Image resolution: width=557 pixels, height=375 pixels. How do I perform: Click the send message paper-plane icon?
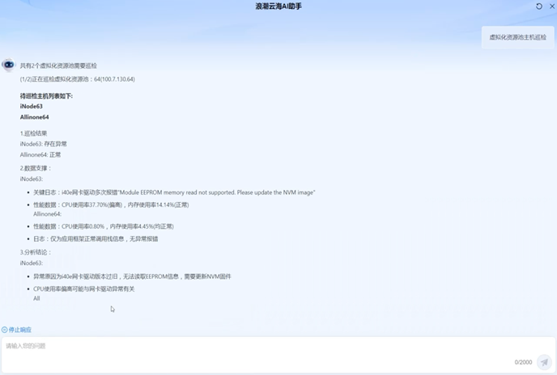point(544,362)
